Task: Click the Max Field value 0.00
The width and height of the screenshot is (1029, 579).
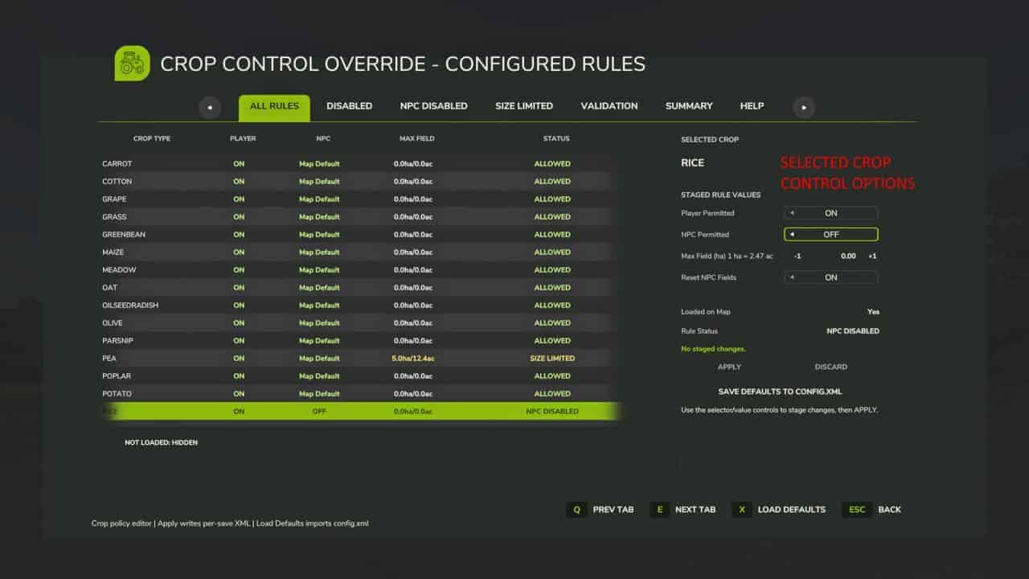Action: [x=848, y=256]
